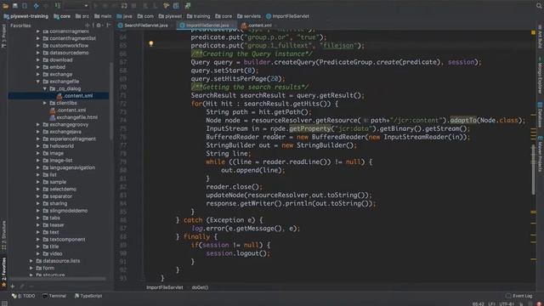Collapse the exchangefile folder
544x306 pixels.
pyautogui.click(x=37, y=82)
